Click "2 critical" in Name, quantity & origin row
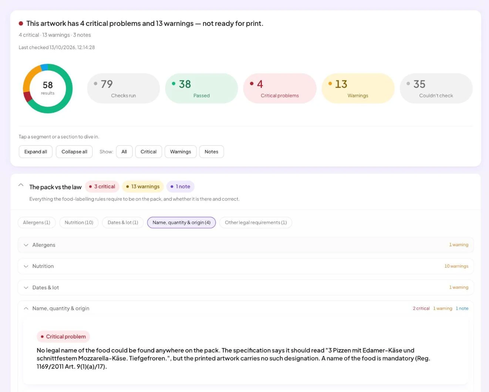489x392 pixels. point(421,309)
